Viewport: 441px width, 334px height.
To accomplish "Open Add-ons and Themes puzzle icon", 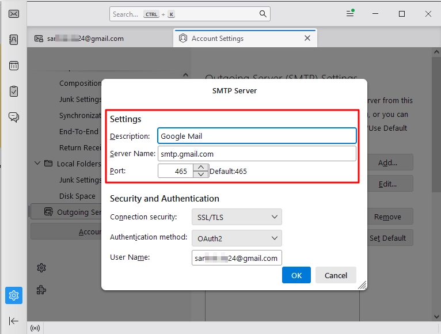I will [41, 290].
